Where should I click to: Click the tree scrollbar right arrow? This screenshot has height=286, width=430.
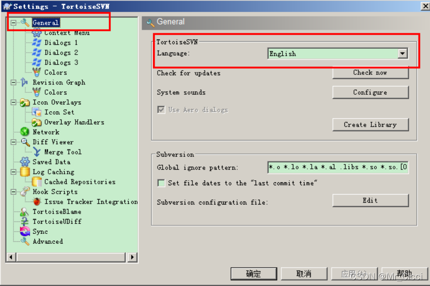pos(132,257)
